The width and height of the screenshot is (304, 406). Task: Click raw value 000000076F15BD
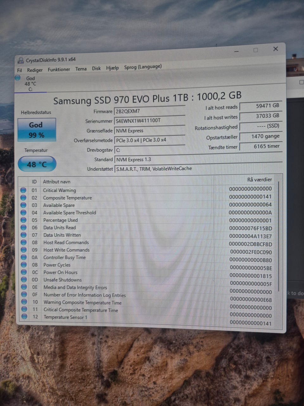pos(250,228)
